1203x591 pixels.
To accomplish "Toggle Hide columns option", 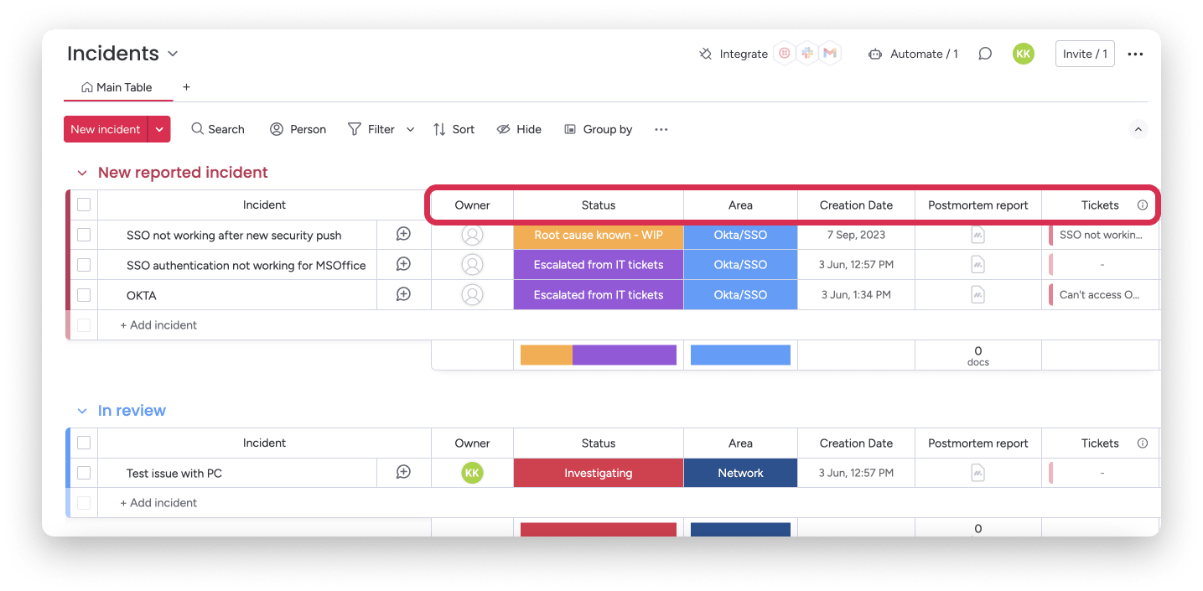I will (519, 129).
